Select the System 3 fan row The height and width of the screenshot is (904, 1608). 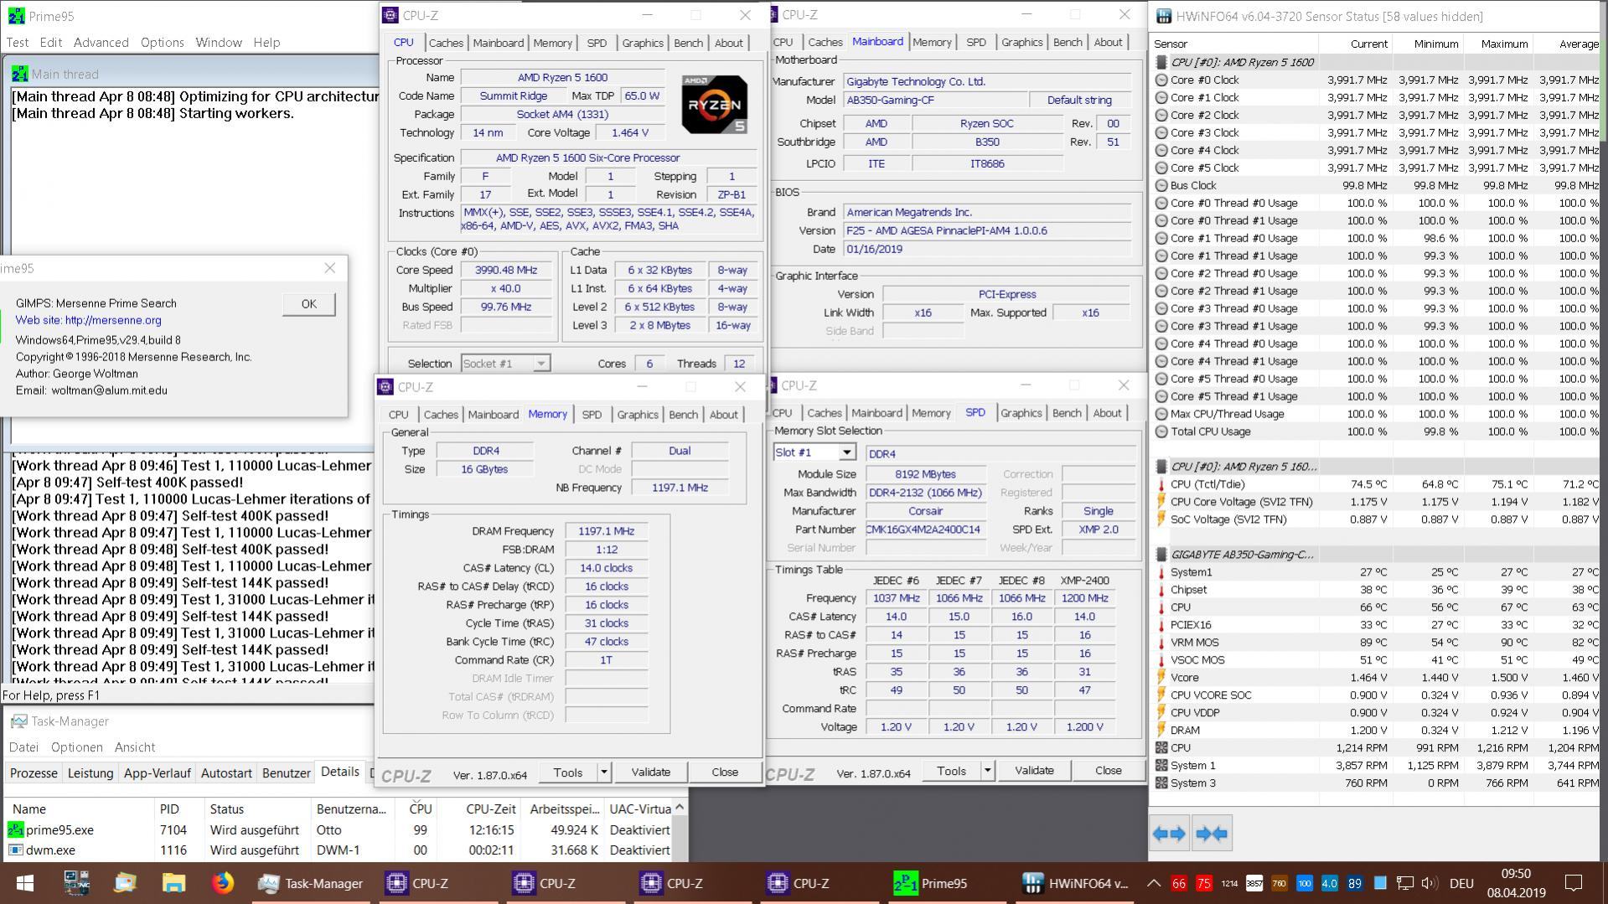point(1376,783)
